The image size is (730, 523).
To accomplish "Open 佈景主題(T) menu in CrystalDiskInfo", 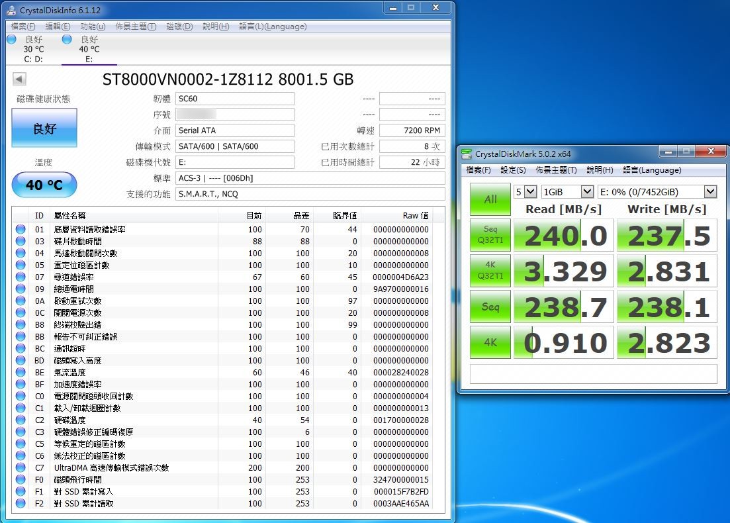I will [x=136, y=26].
